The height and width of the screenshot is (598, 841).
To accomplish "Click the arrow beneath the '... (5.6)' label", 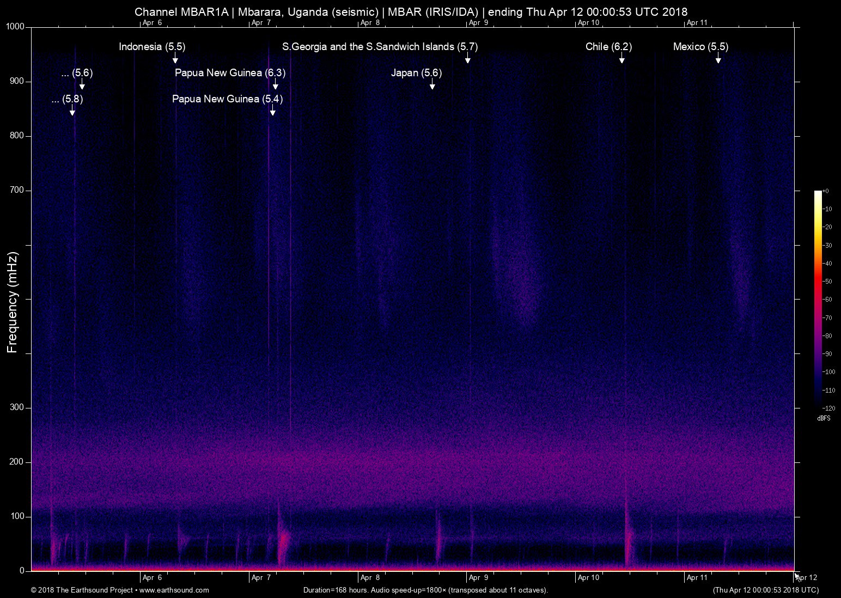I will (82, 84).
